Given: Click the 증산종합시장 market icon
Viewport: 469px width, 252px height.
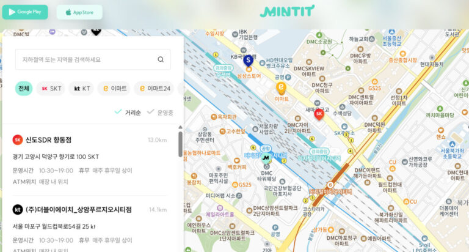Looking at the screenshot, I should [x=402, y=54].
